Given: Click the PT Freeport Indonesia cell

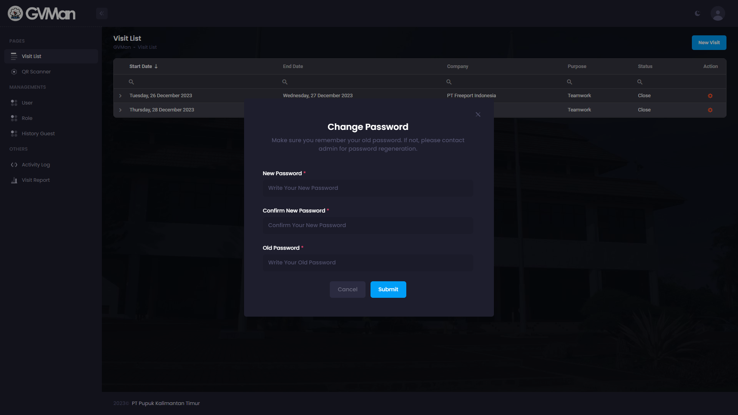Looking at the screenshot, I should click(x=471, y=96).
